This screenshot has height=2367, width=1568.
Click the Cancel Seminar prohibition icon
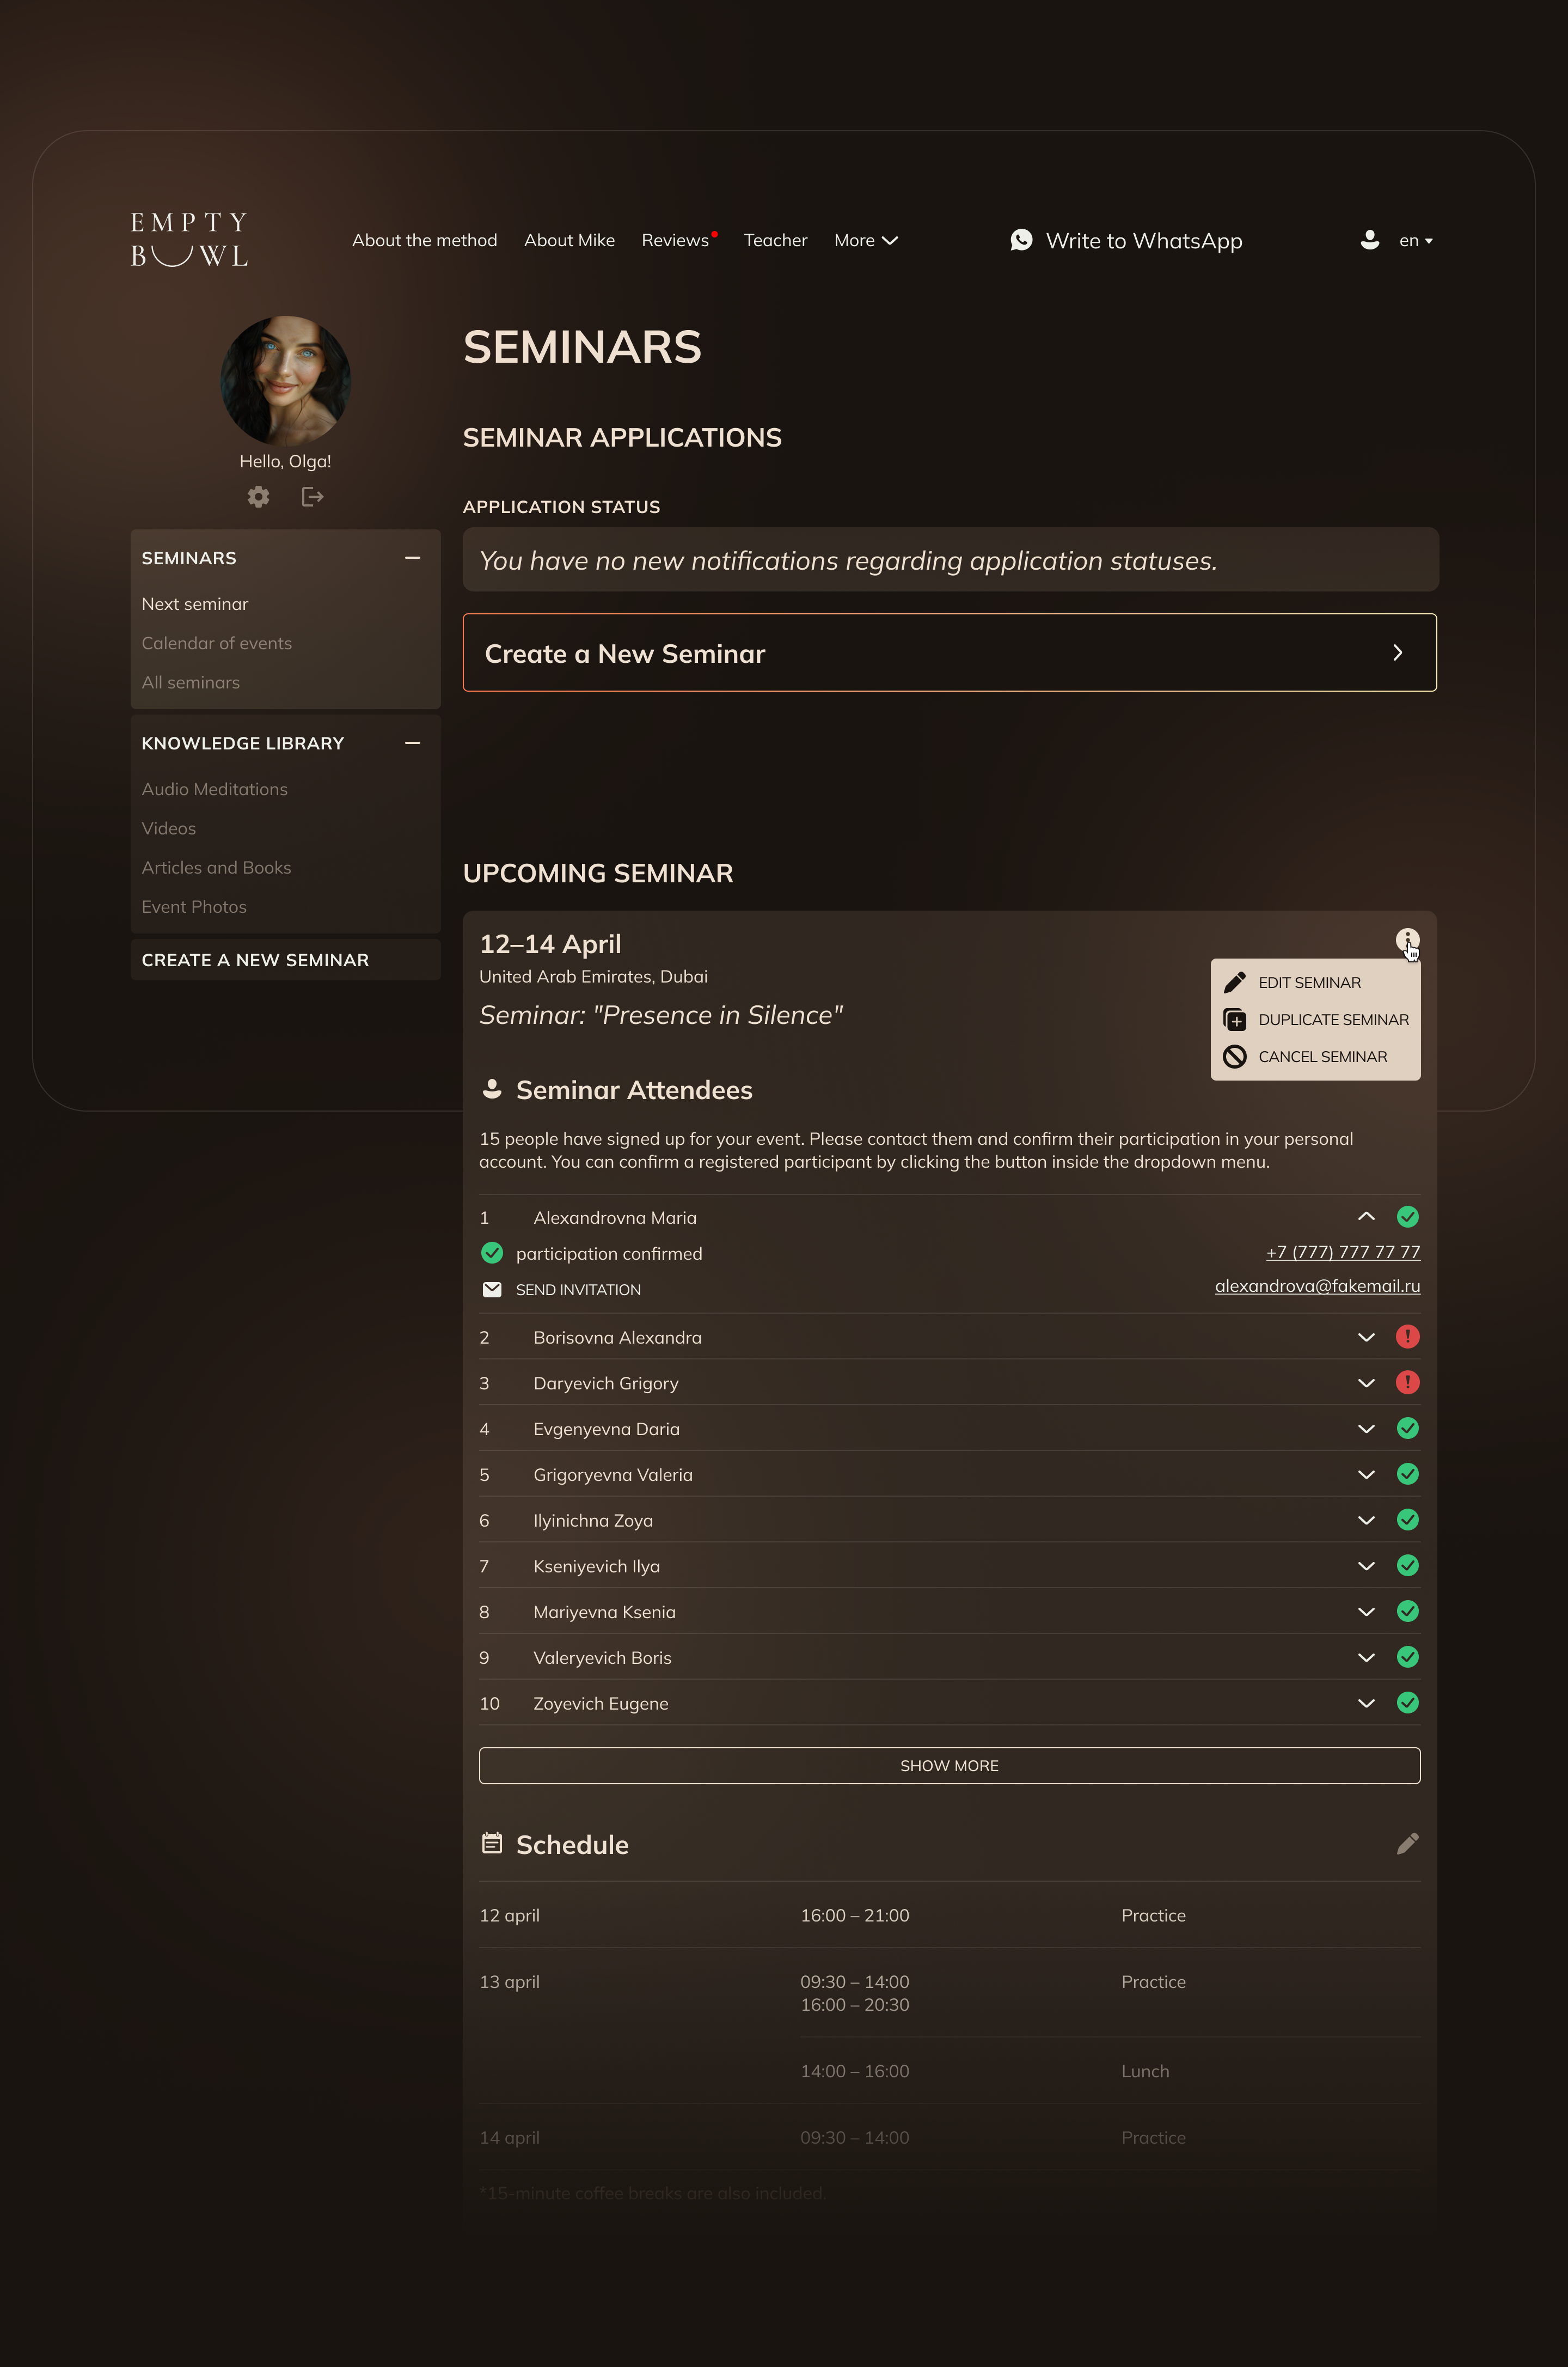tap(1235, 1057)
